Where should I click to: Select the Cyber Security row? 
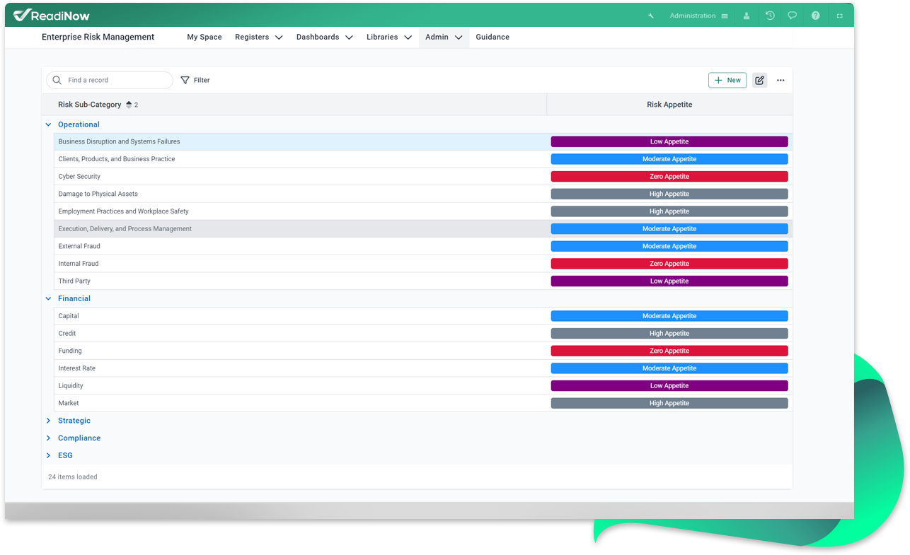(423, 177)
